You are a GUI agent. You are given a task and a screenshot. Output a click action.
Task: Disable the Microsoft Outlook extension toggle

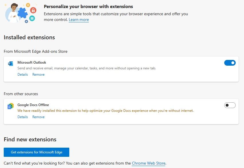230,63
